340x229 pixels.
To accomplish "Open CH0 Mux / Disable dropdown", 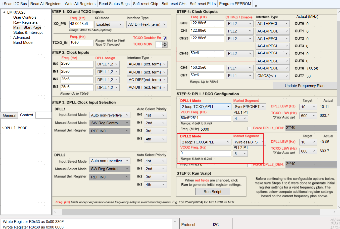I will [x=240, y=24].
